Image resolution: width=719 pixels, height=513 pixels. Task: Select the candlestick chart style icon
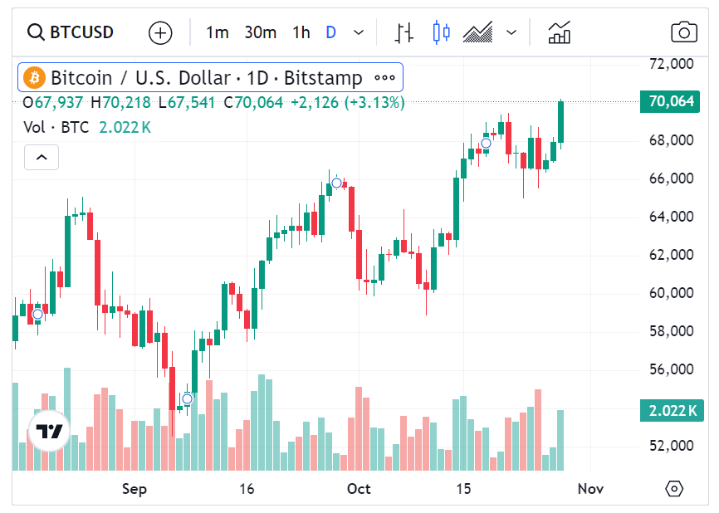[440, 32]
